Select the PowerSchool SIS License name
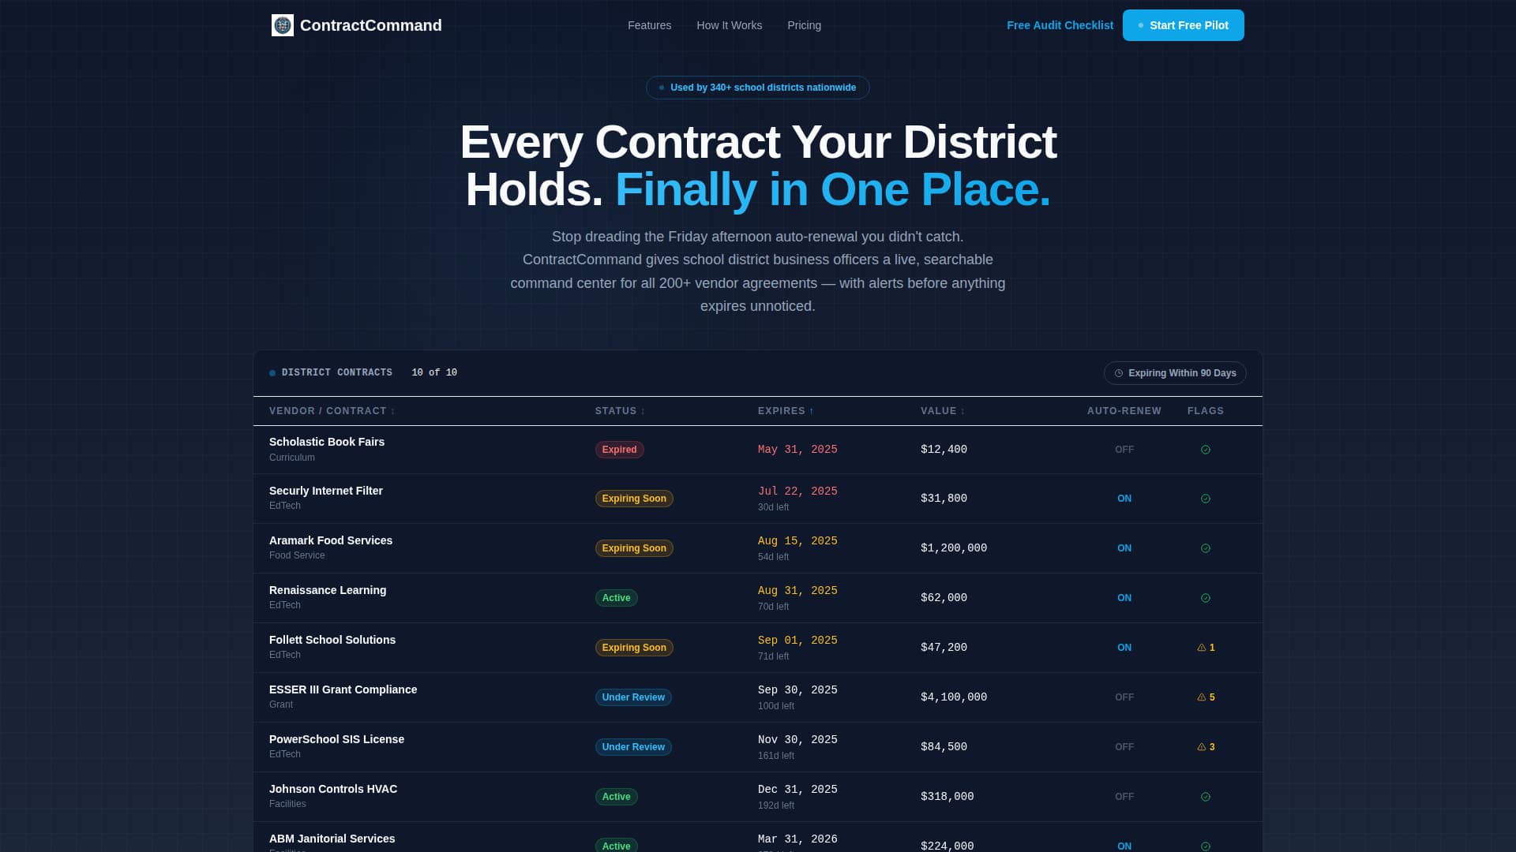1516x852 pixels. click(x=336, y=739)
